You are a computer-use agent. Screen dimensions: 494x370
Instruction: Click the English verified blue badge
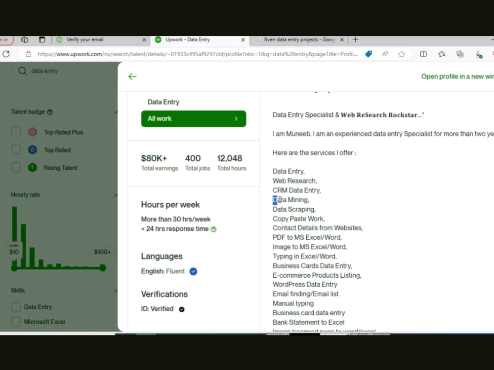pyautogui.click(x=193, y=271)
